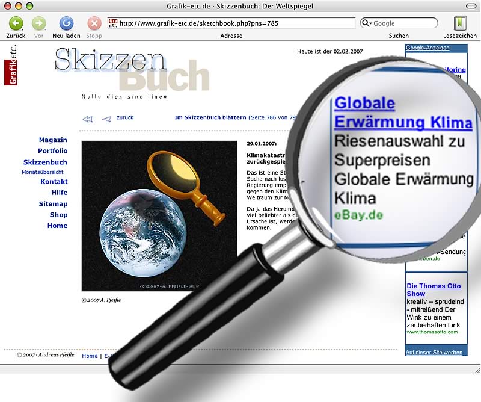Open the Skizzenbuch navigation item
481x402 pixels.
[45, 162]
